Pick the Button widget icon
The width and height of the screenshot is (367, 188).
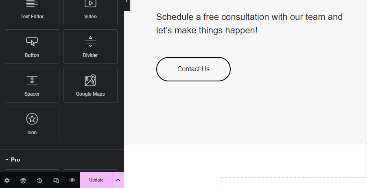[32, 42]
